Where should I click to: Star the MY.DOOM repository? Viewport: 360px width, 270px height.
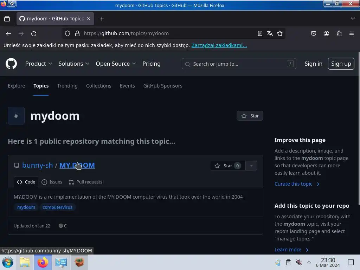[228, 166]
